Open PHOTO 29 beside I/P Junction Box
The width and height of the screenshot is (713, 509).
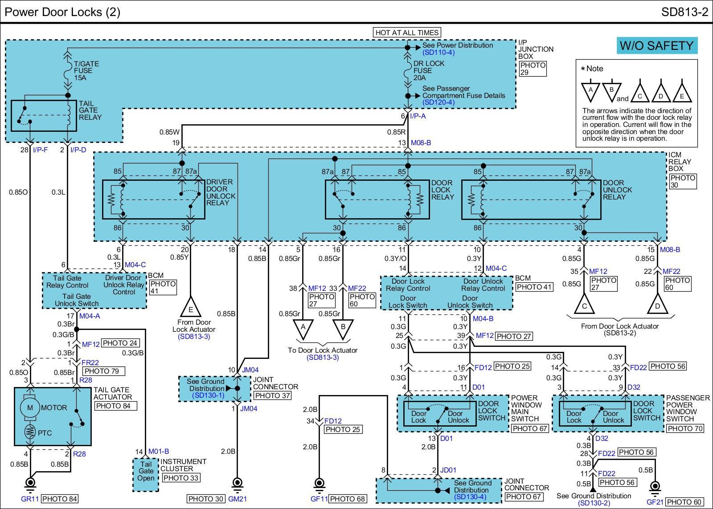pyautogui.click(x=533, y=69)
